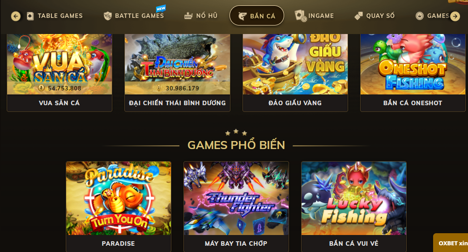Open the OXBET chat widget
This screenshot has height=252, width=468.
click(x=451, y=243)
